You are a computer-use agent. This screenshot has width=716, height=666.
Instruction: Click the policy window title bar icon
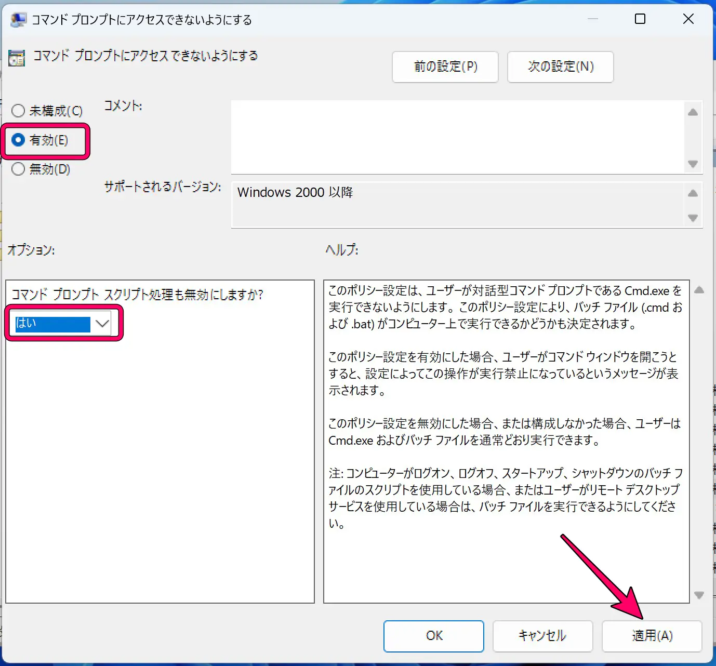coord(18,20)
